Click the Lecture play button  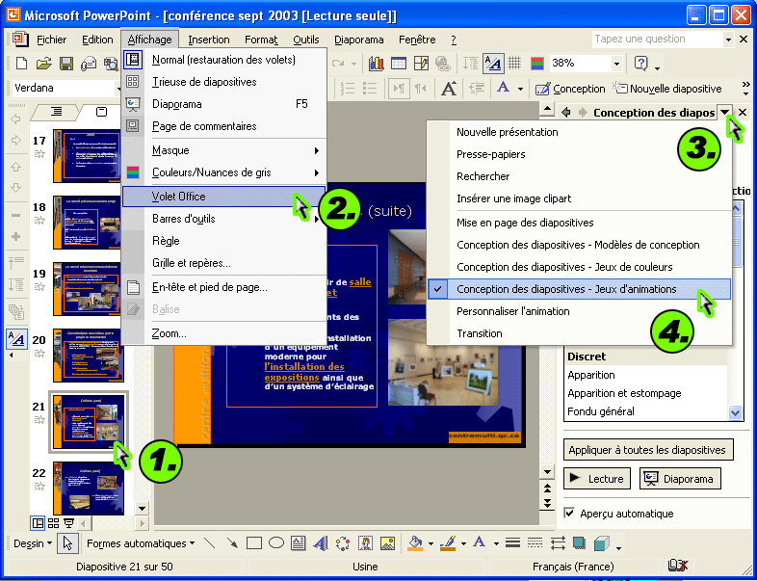(x=597, y=479)
